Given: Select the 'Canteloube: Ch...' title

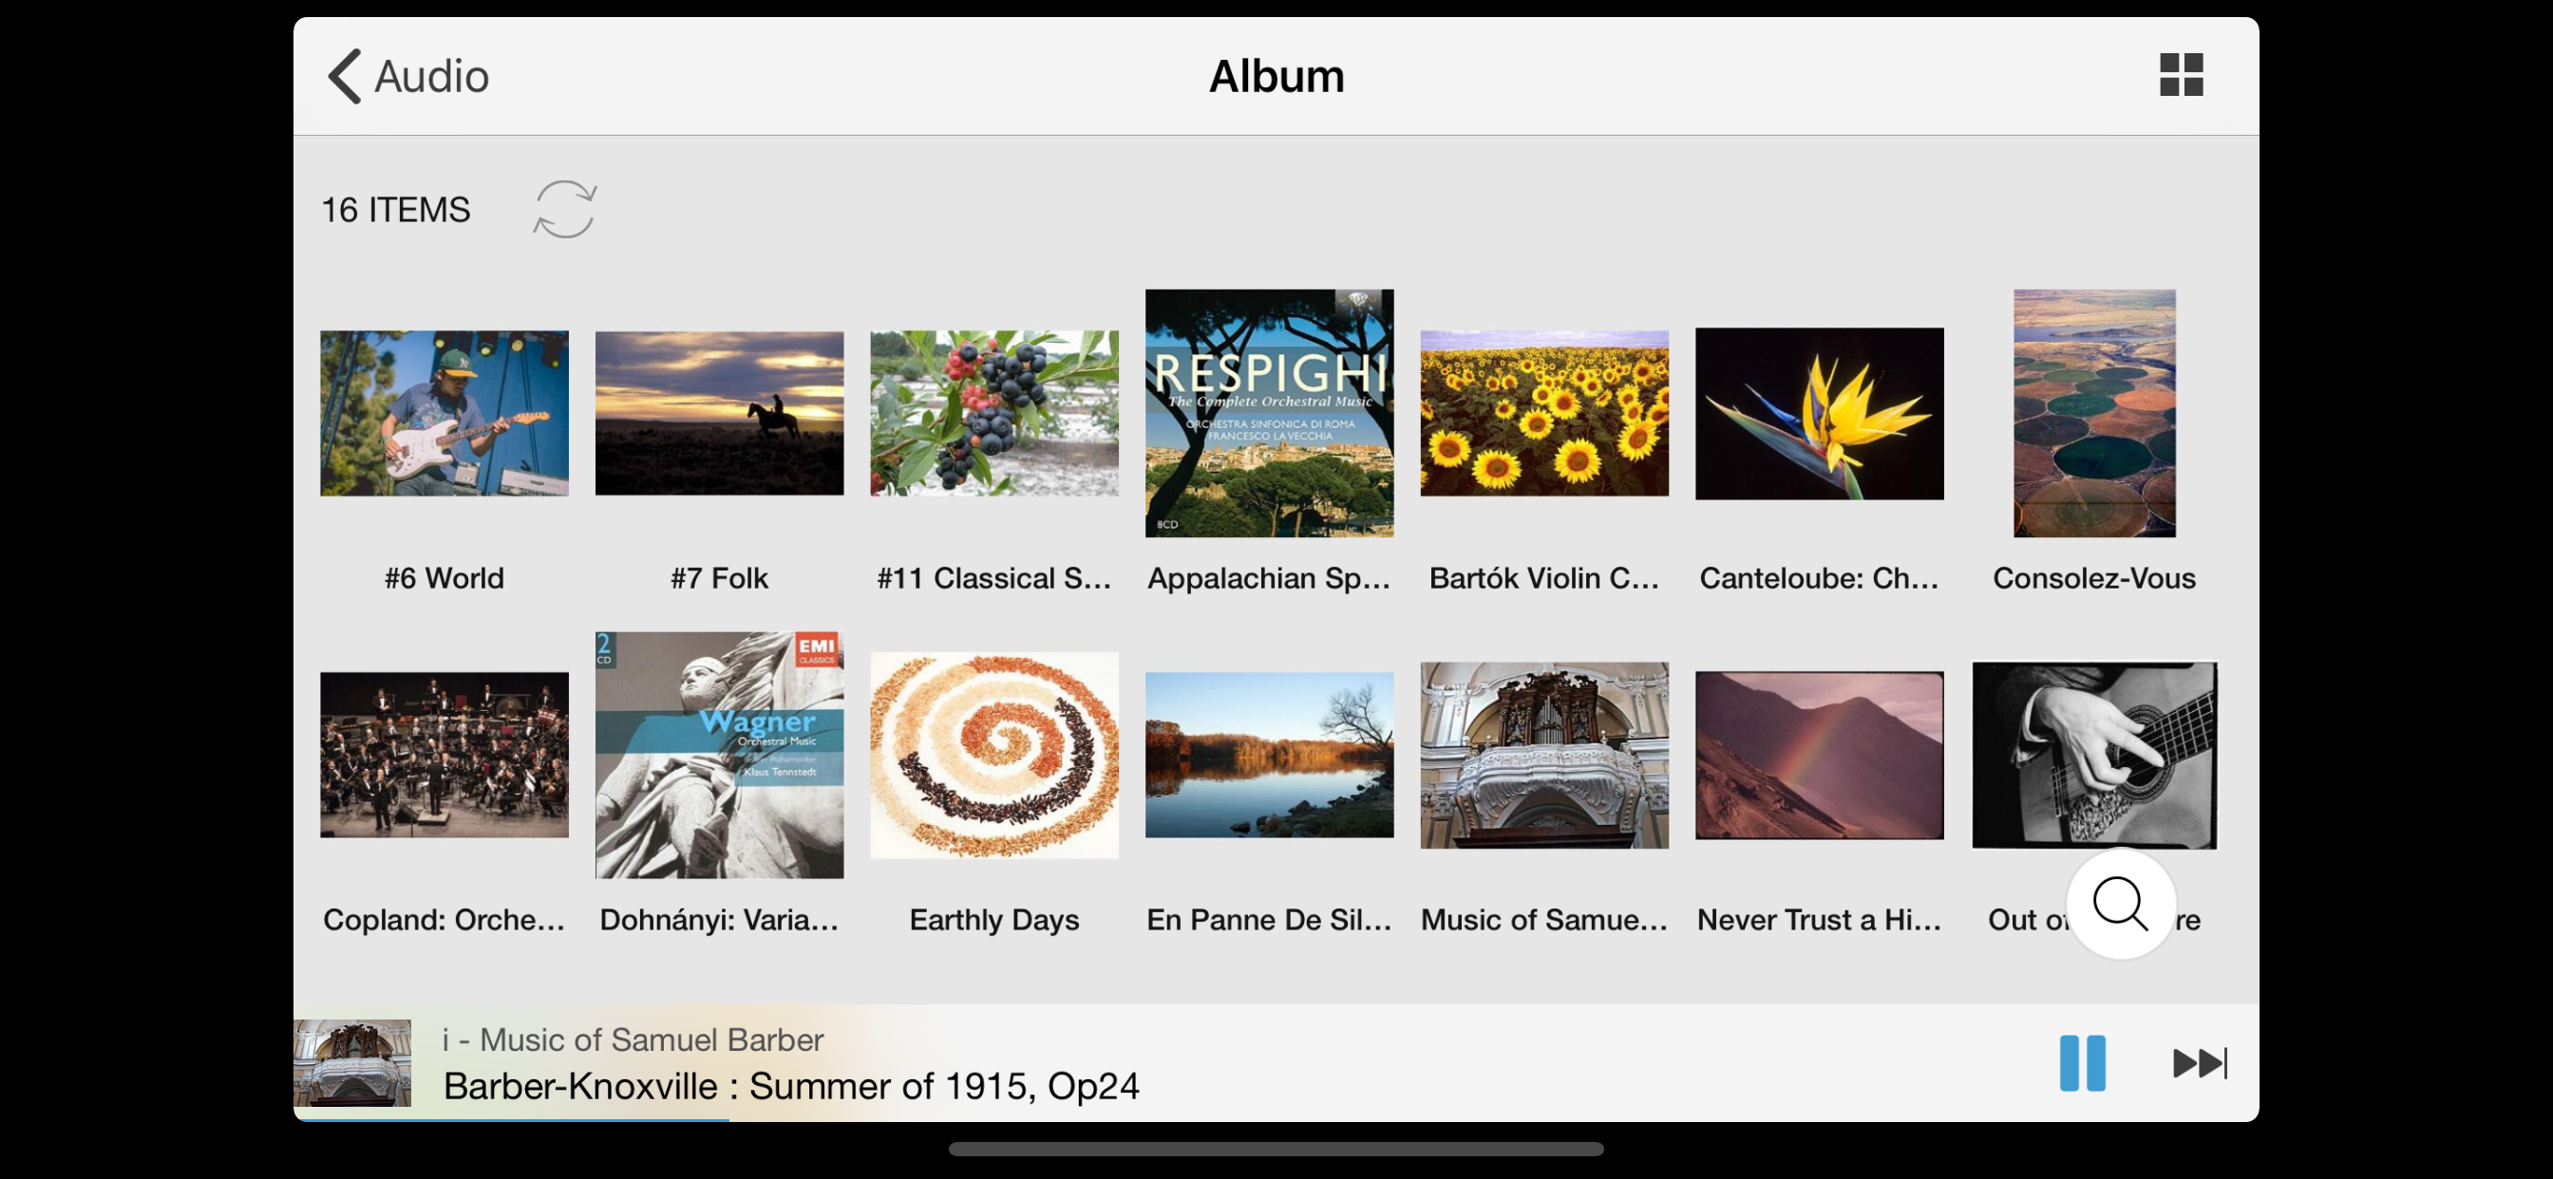Looking at the screenshot, I should [x=1820, y=577].
